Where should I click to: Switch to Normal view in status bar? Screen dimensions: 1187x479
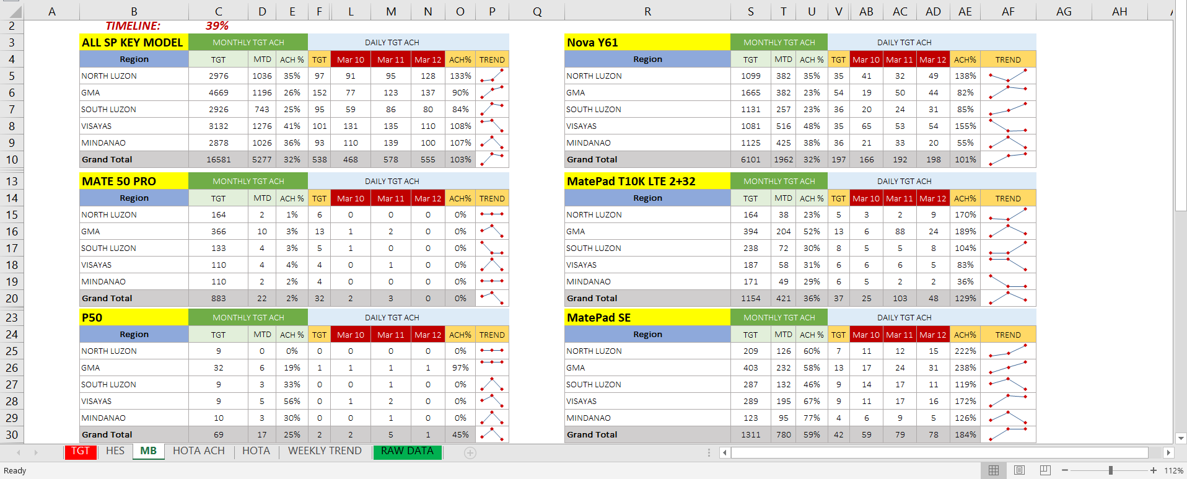click(994, 470)
